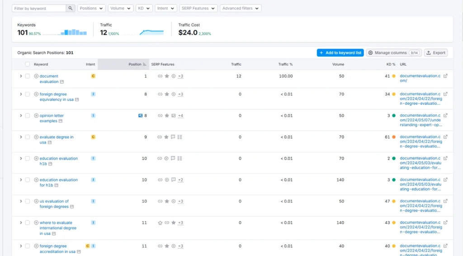This screenshot has height=256, width=463.
Task: Open the KD filter dropdown
Action: pos(144,8)
